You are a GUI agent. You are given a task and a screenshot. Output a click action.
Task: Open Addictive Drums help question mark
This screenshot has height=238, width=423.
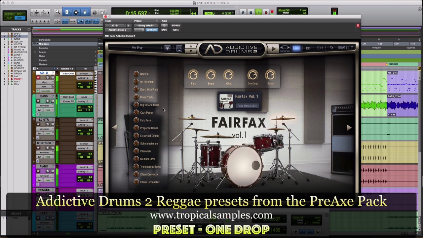(x=352, y=48)
